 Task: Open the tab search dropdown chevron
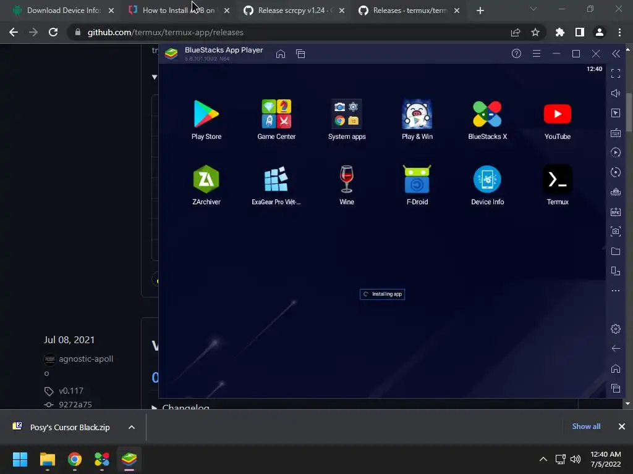pos(533,9)
